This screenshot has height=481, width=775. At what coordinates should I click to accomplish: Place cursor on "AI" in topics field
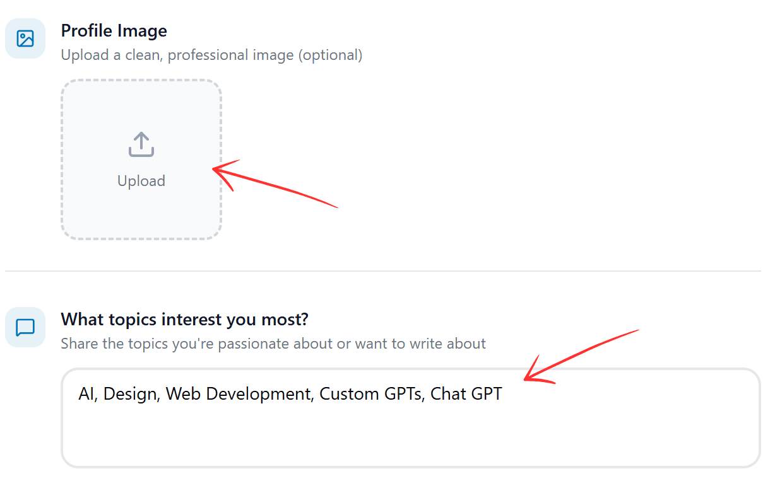coord(86,394)
